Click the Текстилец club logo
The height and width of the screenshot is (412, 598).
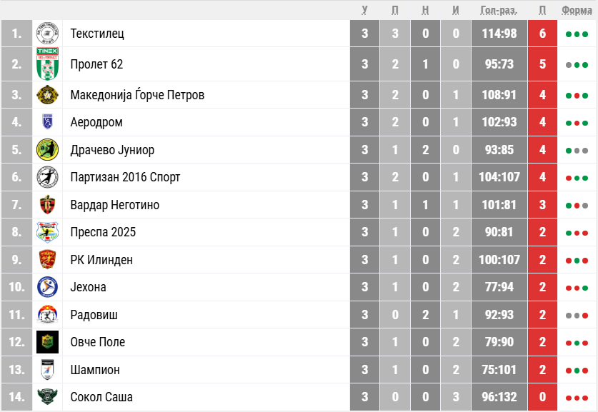(47, 34)
